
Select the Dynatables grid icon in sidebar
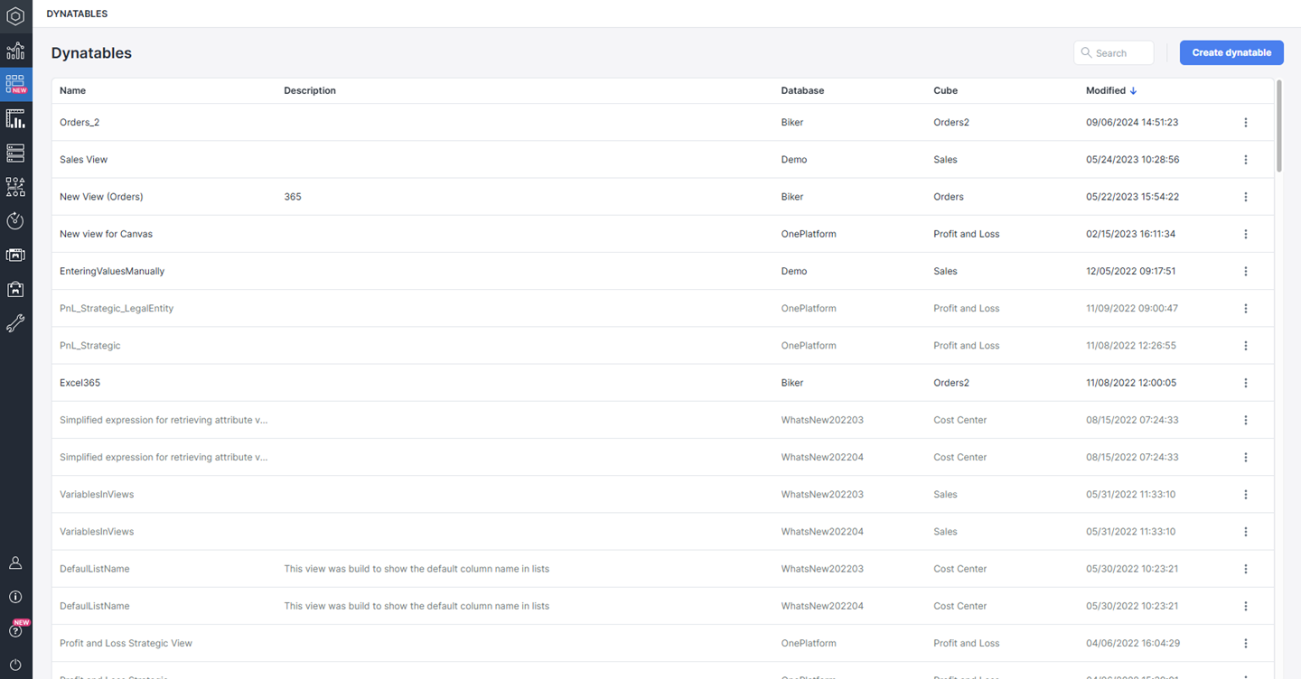(15, 84)
